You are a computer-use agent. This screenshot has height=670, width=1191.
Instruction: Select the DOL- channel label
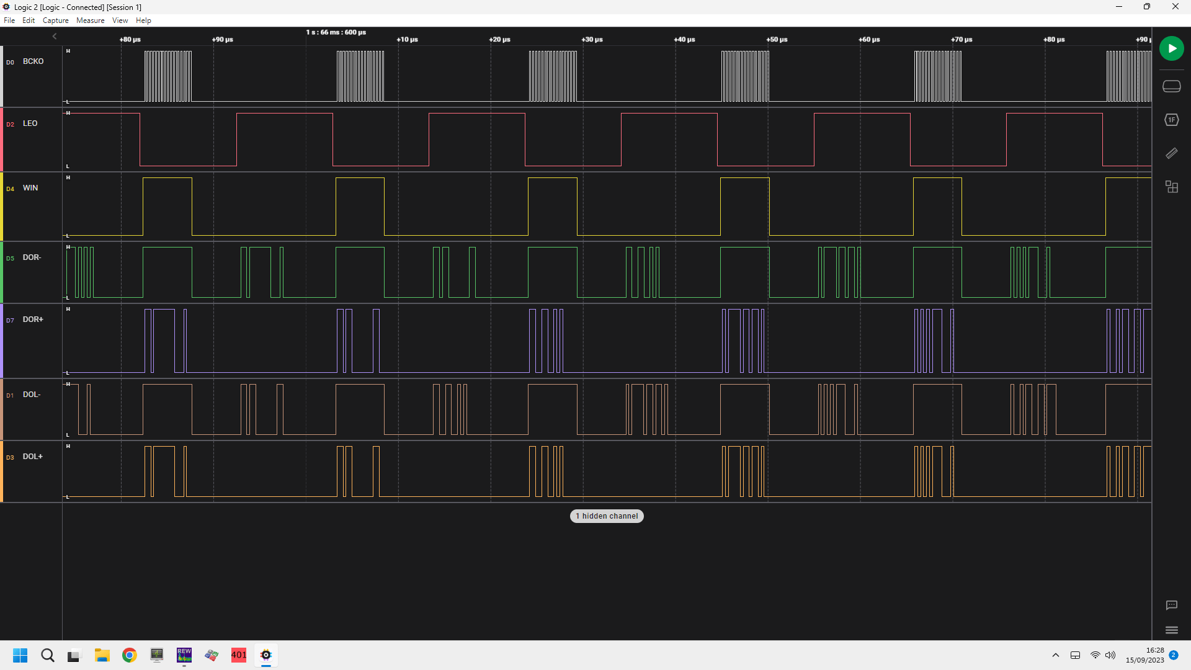point(32,395)
